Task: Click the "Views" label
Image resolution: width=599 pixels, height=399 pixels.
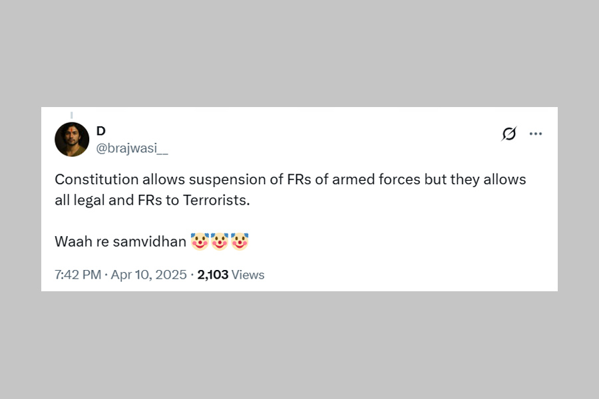Action: click(x=248, y=275)
